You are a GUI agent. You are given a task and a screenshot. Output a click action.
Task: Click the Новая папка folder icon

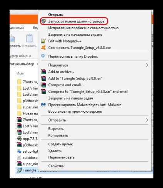pyautogui.click(x=19, y=113)
